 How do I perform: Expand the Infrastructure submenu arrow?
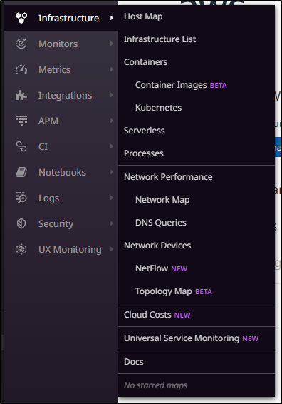(112, 18)
